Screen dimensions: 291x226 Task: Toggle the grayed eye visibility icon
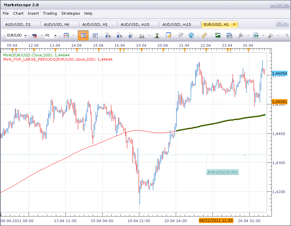[180, 35]
